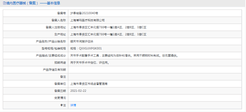Select the 备案号 value 沪奉械备20210040号
Screen dimensions: 246x112
[84, 13]
